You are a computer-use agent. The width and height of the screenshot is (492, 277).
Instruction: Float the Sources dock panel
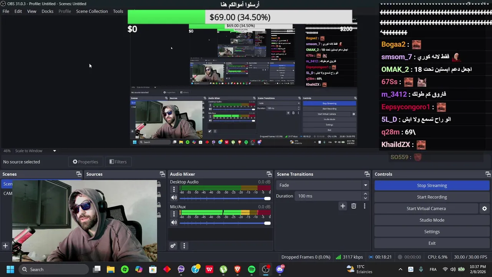[162, 174]
